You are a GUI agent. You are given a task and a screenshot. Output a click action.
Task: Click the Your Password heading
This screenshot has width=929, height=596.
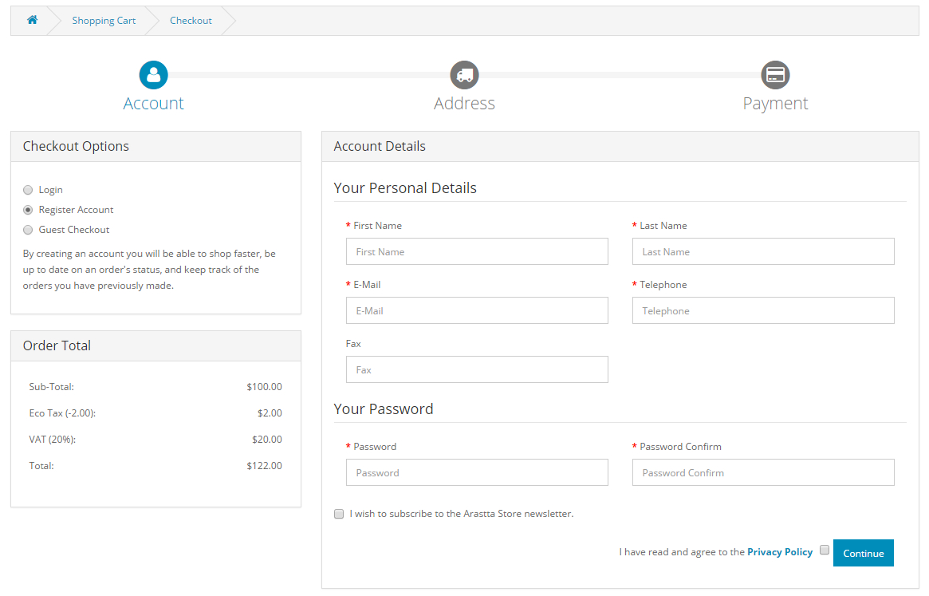[x=384, y=409]
